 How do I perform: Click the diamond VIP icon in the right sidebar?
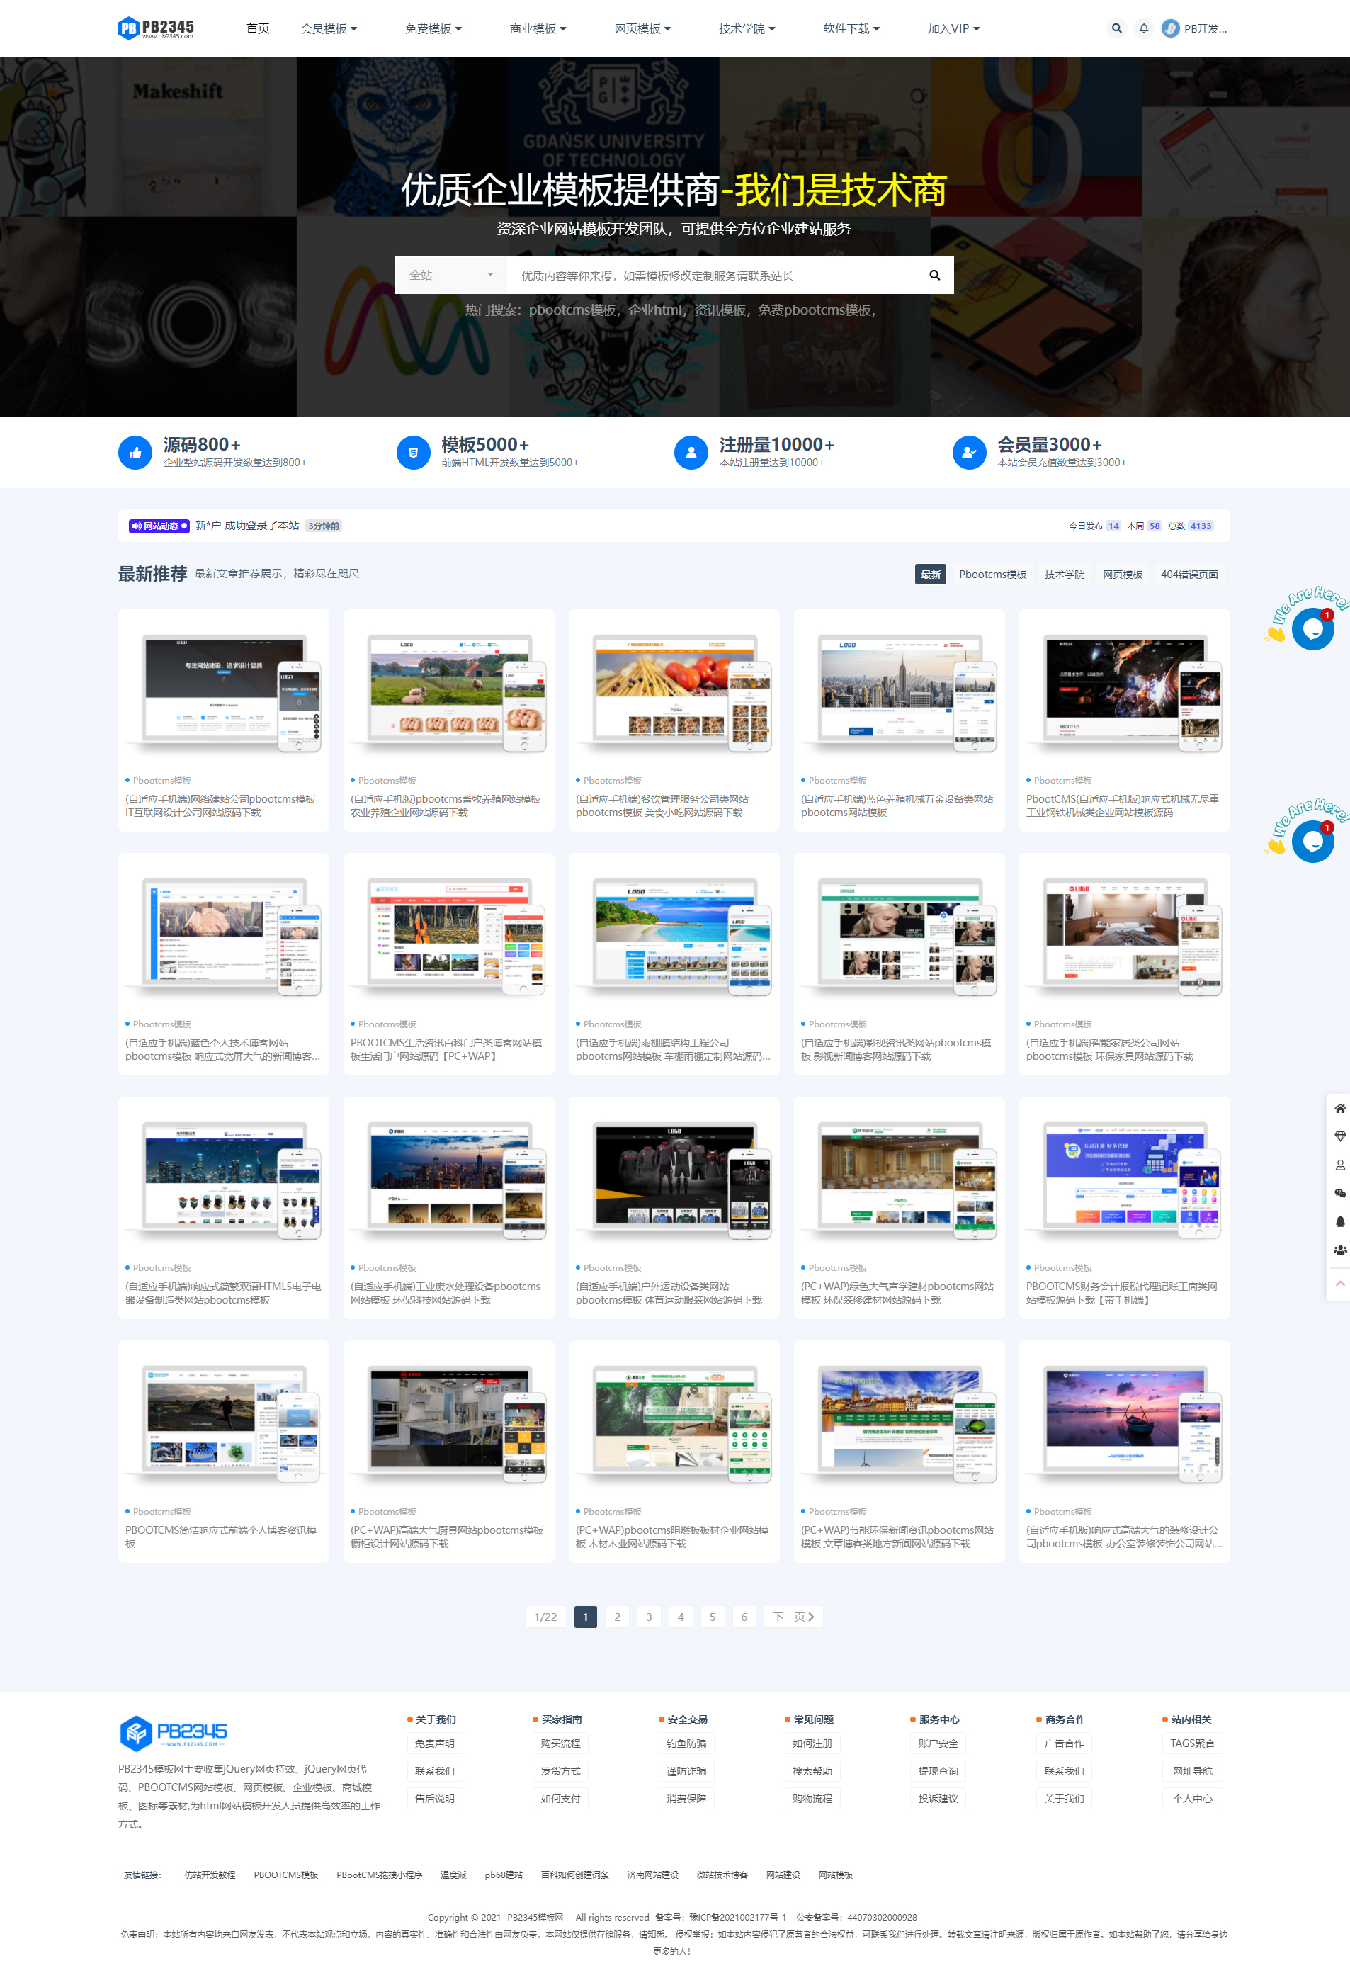(x=1340, y=1136)
